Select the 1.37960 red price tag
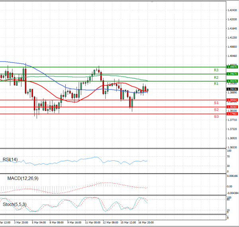This screenshot has width=239, height=227. (x=232, y=114)
